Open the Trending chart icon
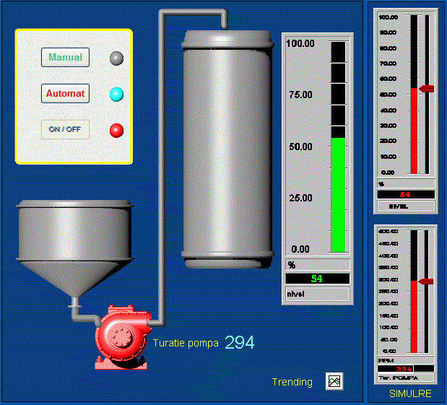This screenshot has height=405, width=447. (x=334, y=381)
